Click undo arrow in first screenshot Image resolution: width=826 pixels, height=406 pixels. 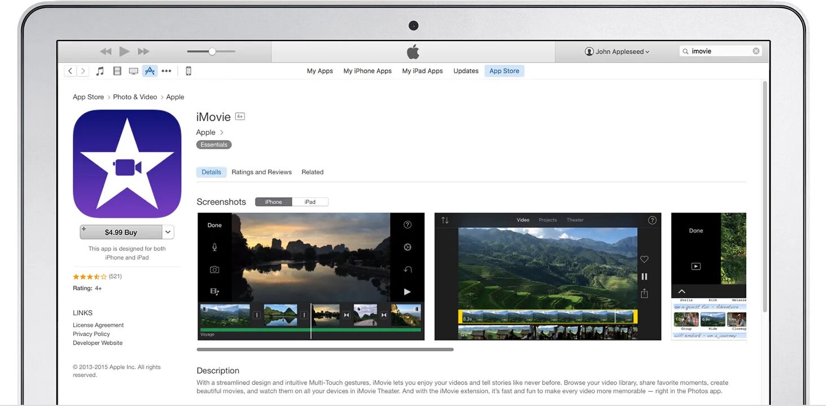pyautogui.click(x=407, y=270)
